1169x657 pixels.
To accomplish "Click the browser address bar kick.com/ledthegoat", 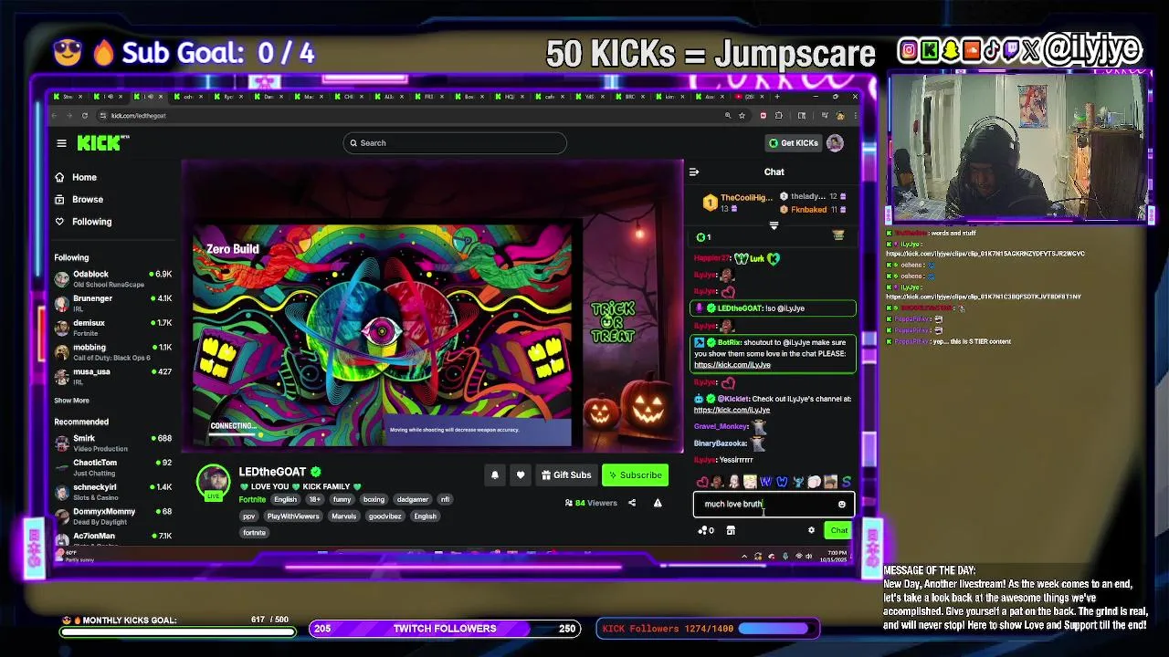I will tap(139, 115).
